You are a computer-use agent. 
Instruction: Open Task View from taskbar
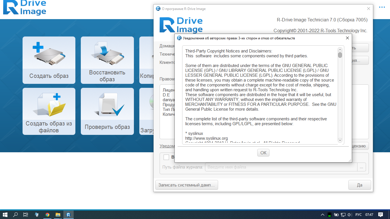click(x=26, y=215)
